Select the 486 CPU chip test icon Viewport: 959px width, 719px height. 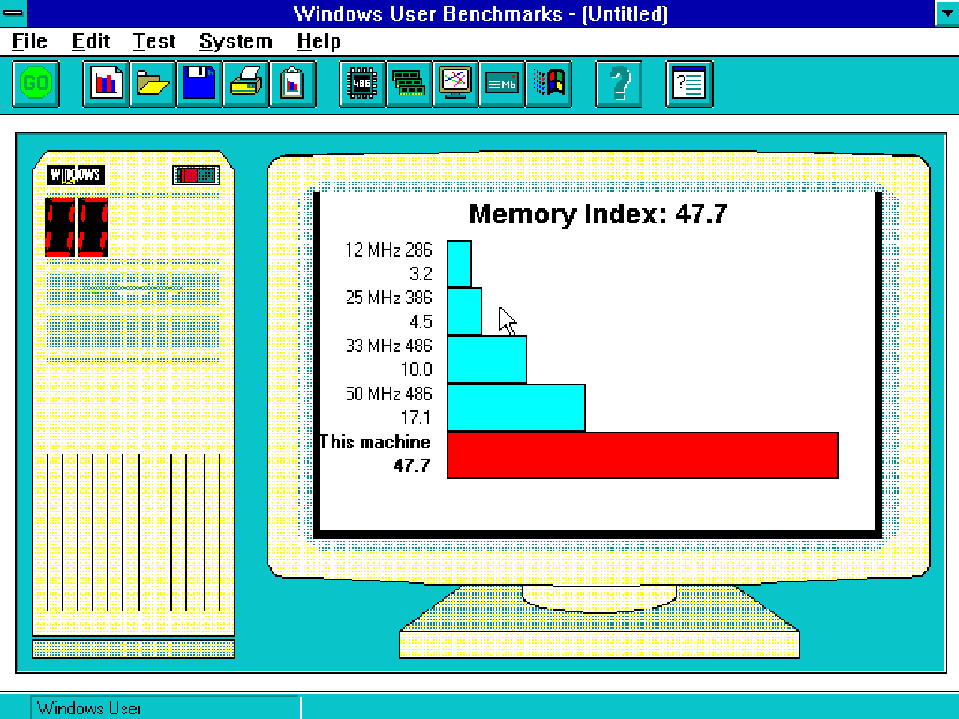(x=362, y=83)
